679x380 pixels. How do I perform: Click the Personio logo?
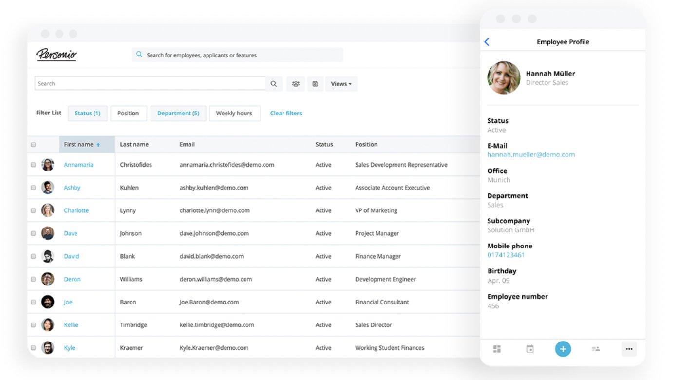(57, 55)
